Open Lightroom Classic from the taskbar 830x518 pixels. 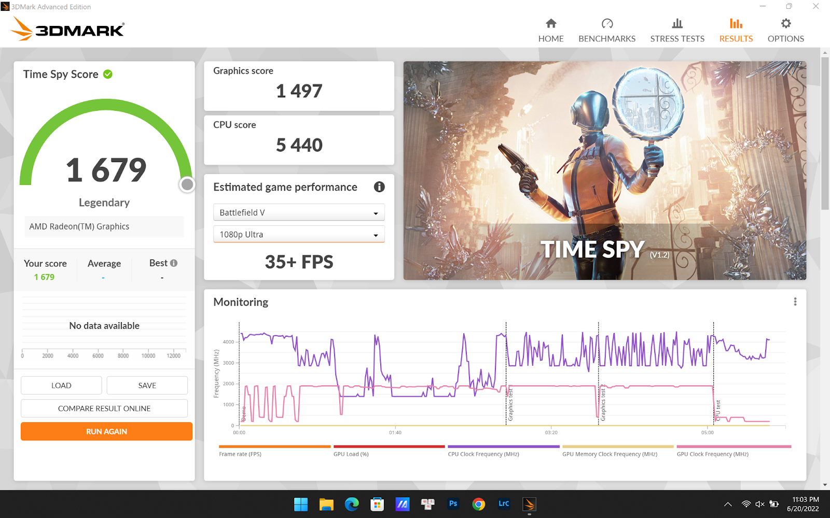(x=504, y=503)
